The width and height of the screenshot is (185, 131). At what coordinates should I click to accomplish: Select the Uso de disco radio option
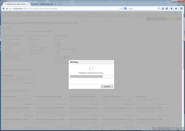(x=4, y=50)
